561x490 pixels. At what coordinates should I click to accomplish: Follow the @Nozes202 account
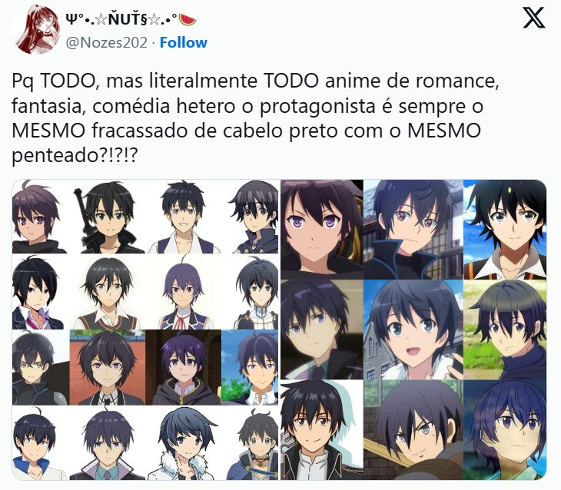point(183,42)
